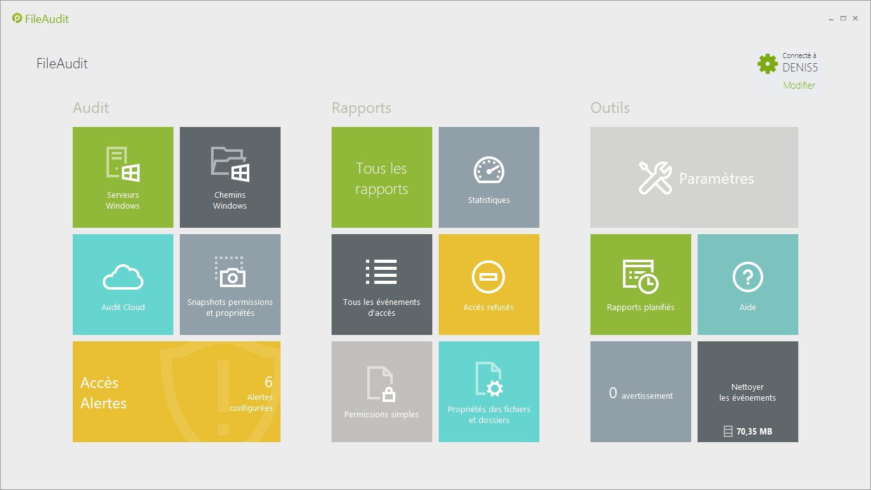Open the Accès refusés icon
Viewport: 871px width, 490px height.
point(488,278)
